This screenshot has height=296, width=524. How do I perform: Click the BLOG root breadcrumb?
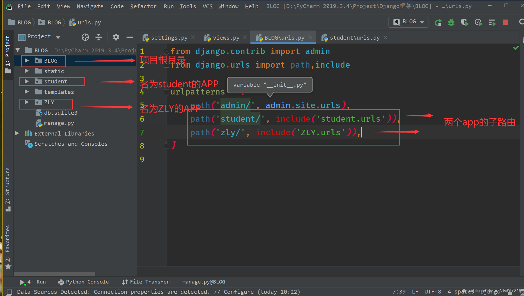click(x=19, y=22)
